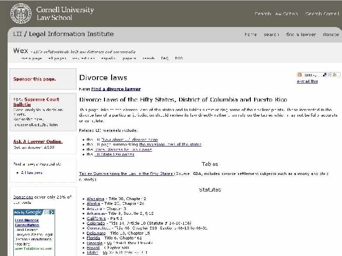Open Hawaii statutes link
Viewport: 342px width, 256px height.
[93, 248]
